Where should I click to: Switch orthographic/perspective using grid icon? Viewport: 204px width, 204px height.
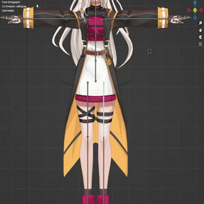tap(200, 44)
